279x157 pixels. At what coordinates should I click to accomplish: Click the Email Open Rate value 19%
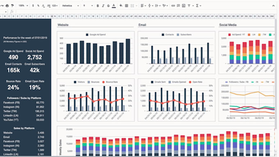pyautogui.click(x=35, y=87)
